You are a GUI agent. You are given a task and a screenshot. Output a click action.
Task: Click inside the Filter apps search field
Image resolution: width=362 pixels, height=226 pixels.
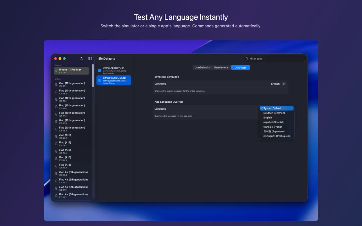[x=274, y=58]
